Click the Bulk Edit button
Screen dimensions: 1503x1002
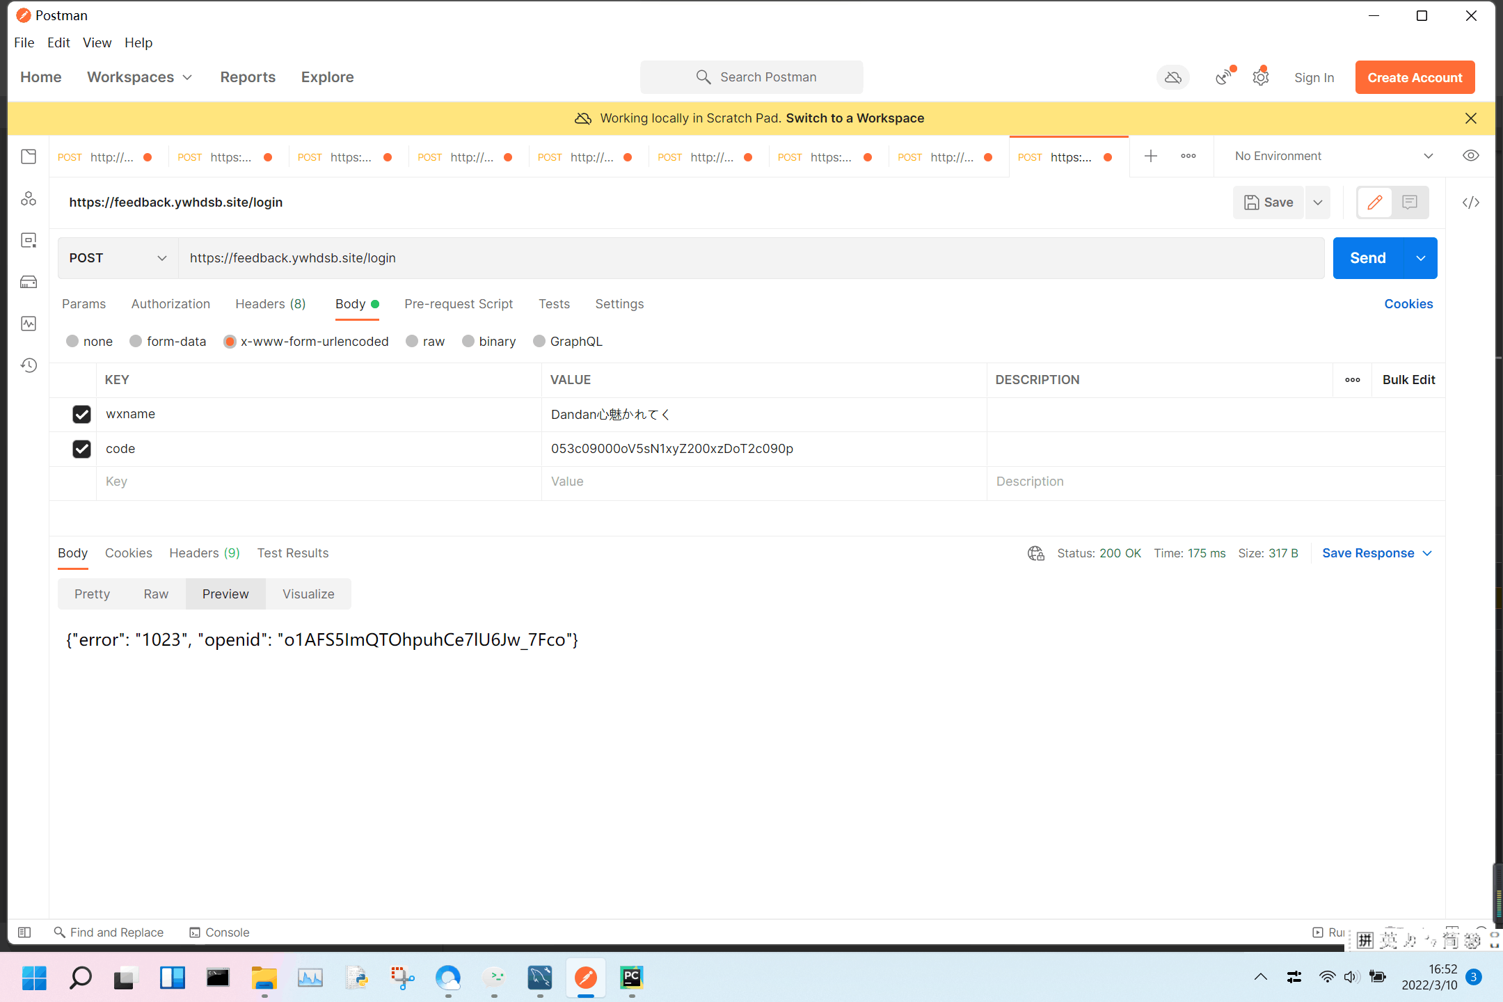(x=1408, y=380)
